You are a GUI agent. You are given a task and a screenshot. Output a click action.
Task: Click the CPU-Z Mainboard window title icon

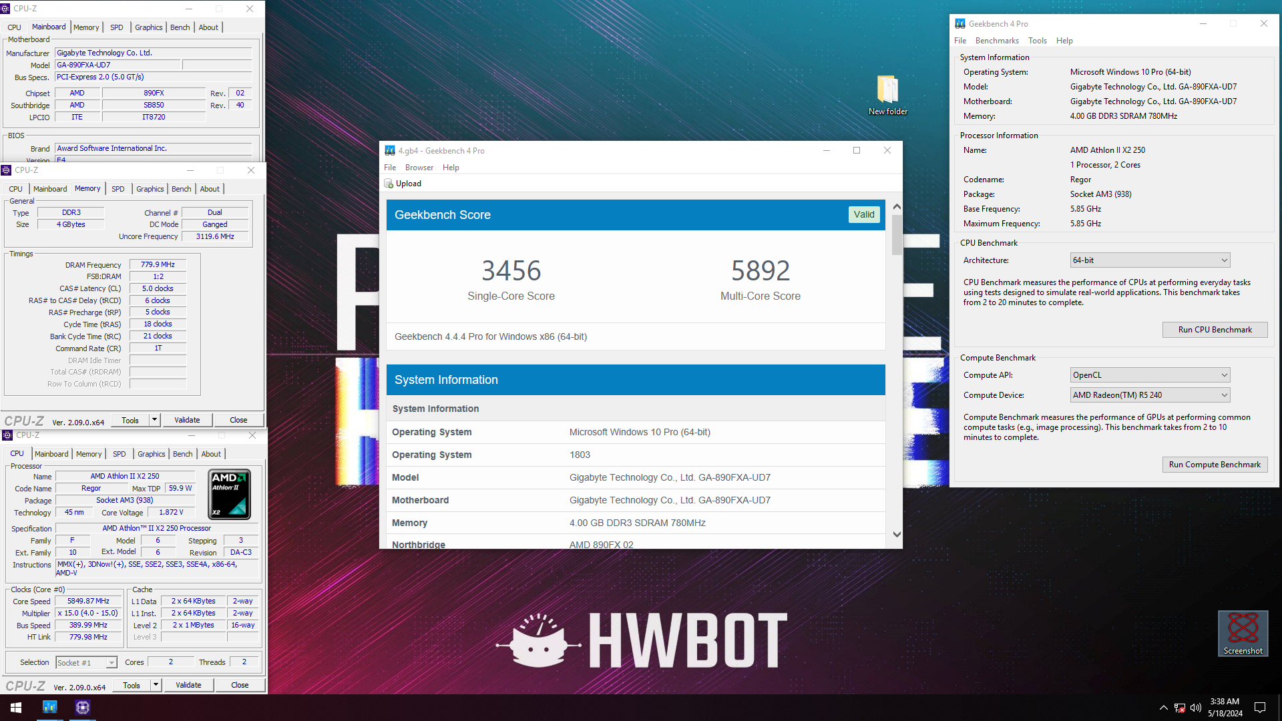pos(5,9)
